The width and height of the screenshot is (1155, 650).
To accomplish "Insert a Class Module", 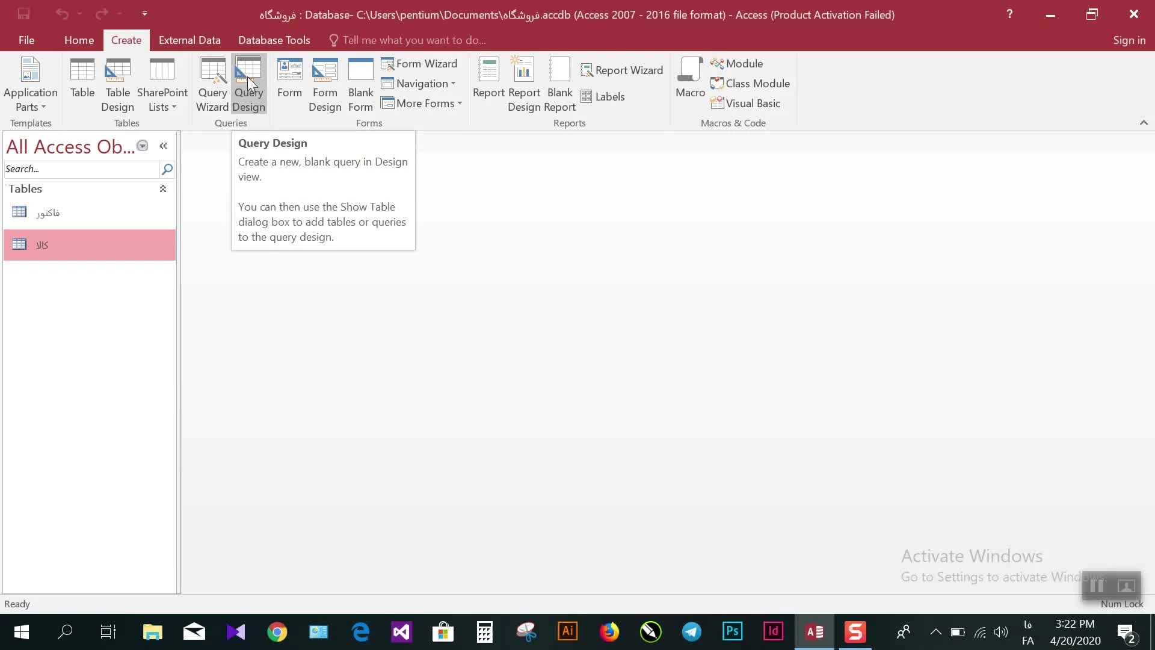I will [x=750, y=84].
